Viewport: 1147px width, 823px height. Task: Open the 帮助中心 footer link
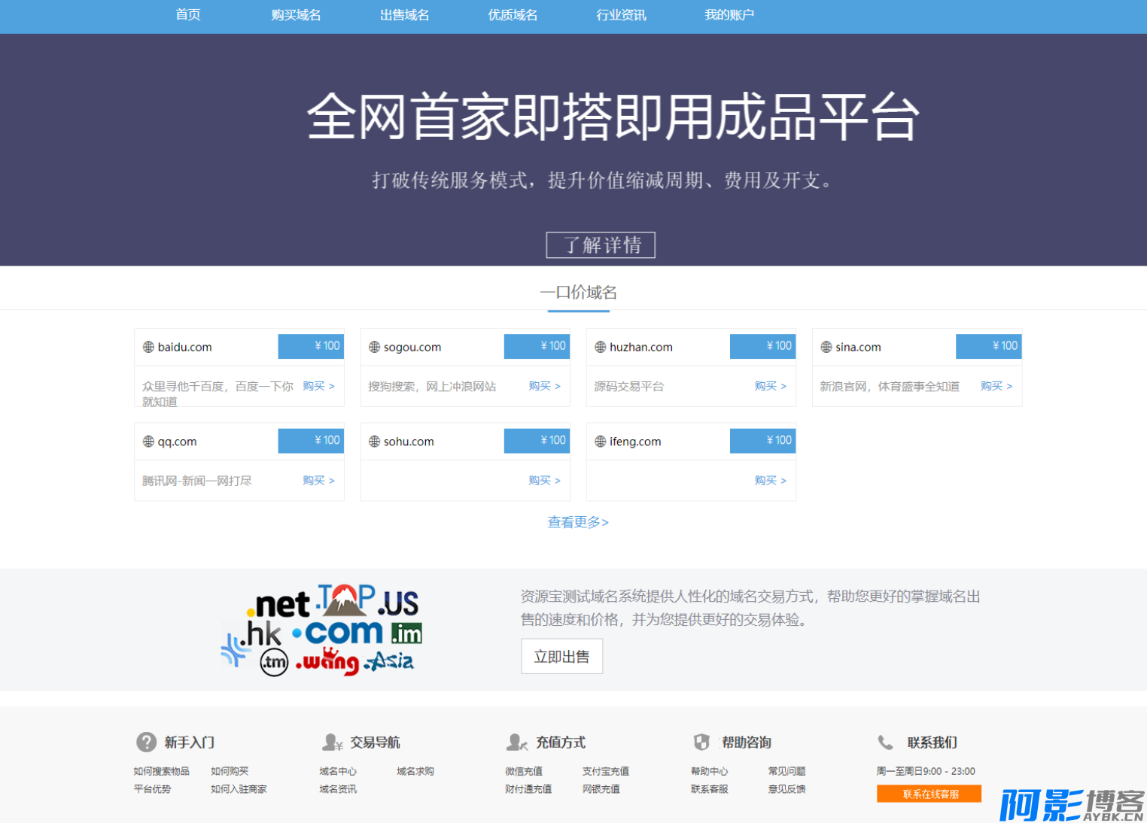(x=710, y=771)
